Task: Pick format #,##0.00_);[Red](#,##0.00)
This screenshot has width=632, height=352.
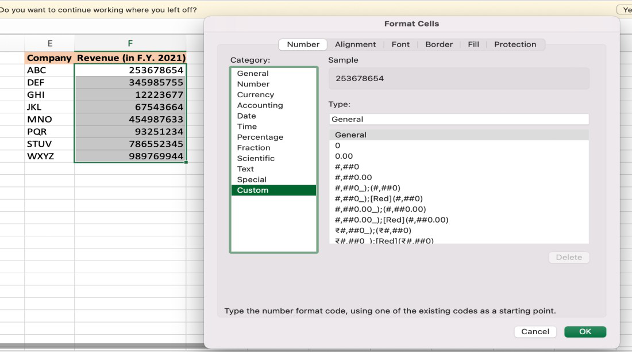Action: 458,220
